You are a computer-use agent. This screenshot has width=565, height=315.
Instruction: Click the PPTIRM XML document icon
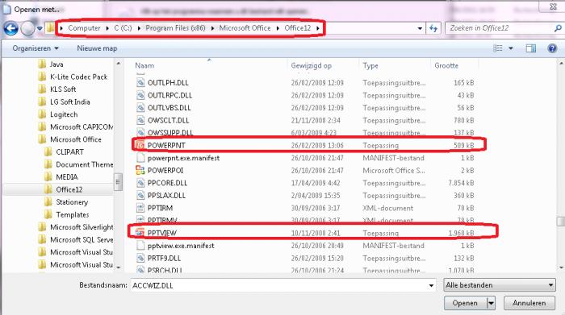pyautogui.click(x=140, y=208)
